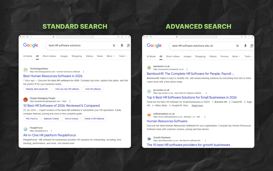Open options menu for bamboohr.co.uk result
This screenshot has height=171, width=273.
pos(187,69)
